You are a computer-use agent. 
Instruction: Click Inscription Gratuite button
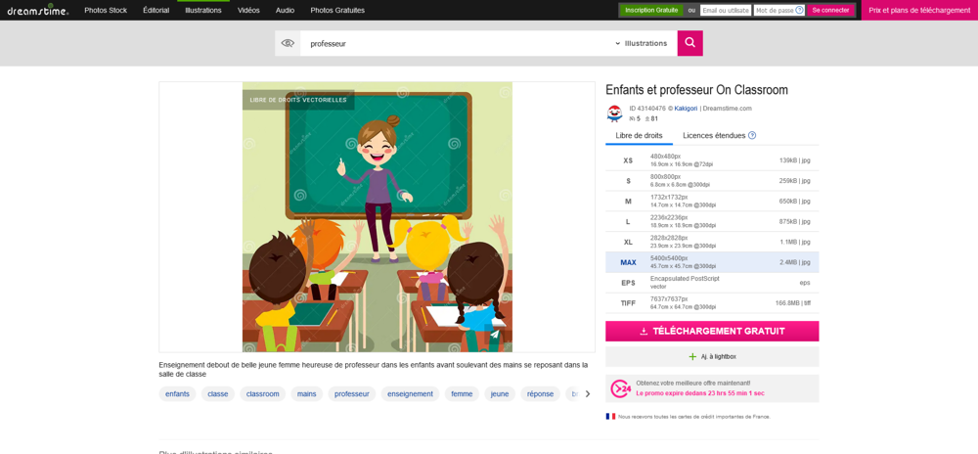tap(651, 10)
